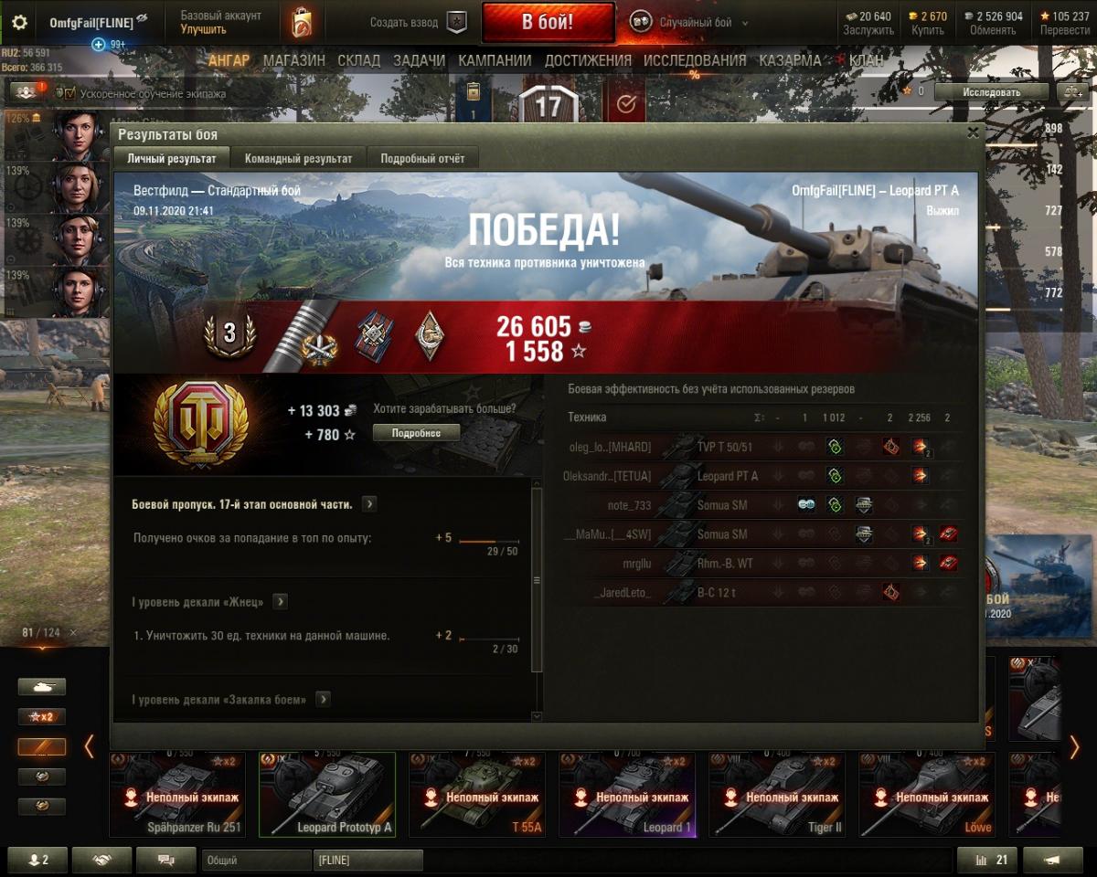The width and height of the screenshot is (1097, 877).
Task: Open the Подробный отчёт tab
Action: tap(422, 158)
